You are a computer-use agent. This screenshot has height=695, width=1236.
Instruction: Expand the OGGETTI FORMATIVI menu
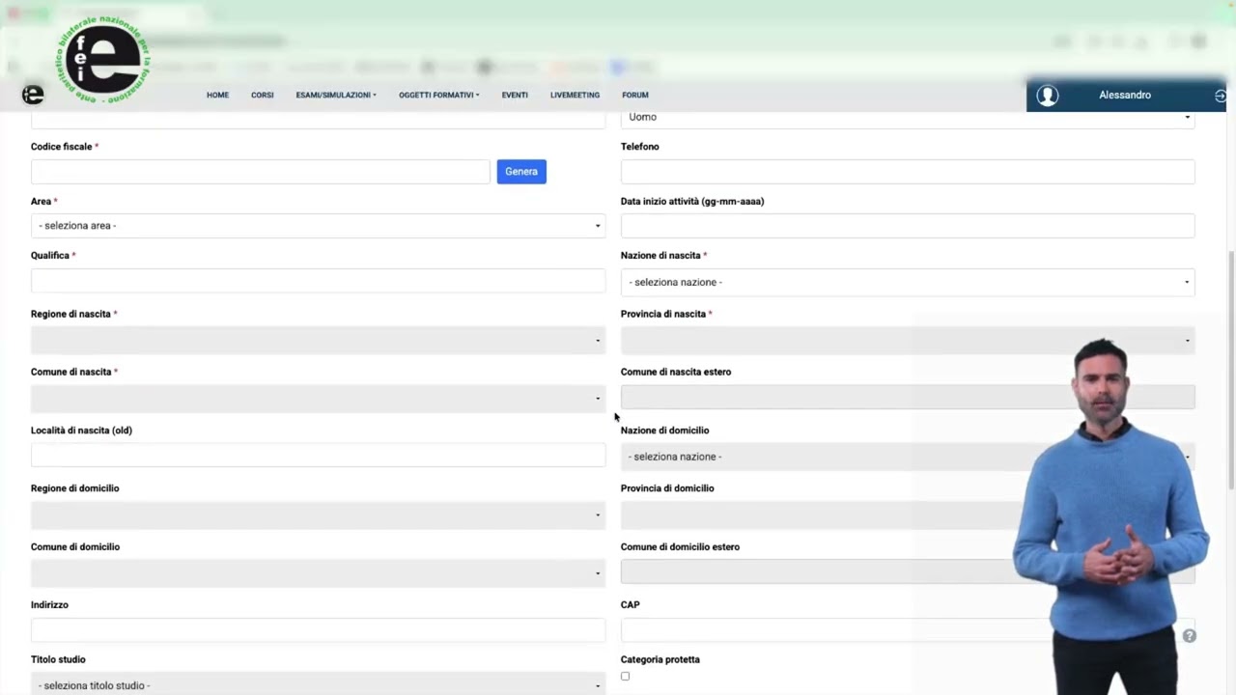(x=439, y=95)
